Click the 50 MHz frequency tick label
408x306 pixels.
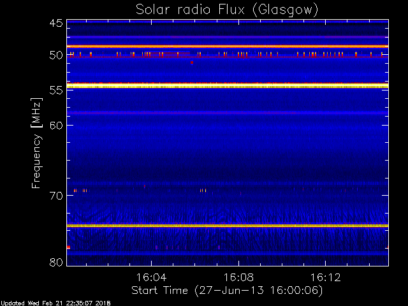[55, 55]
